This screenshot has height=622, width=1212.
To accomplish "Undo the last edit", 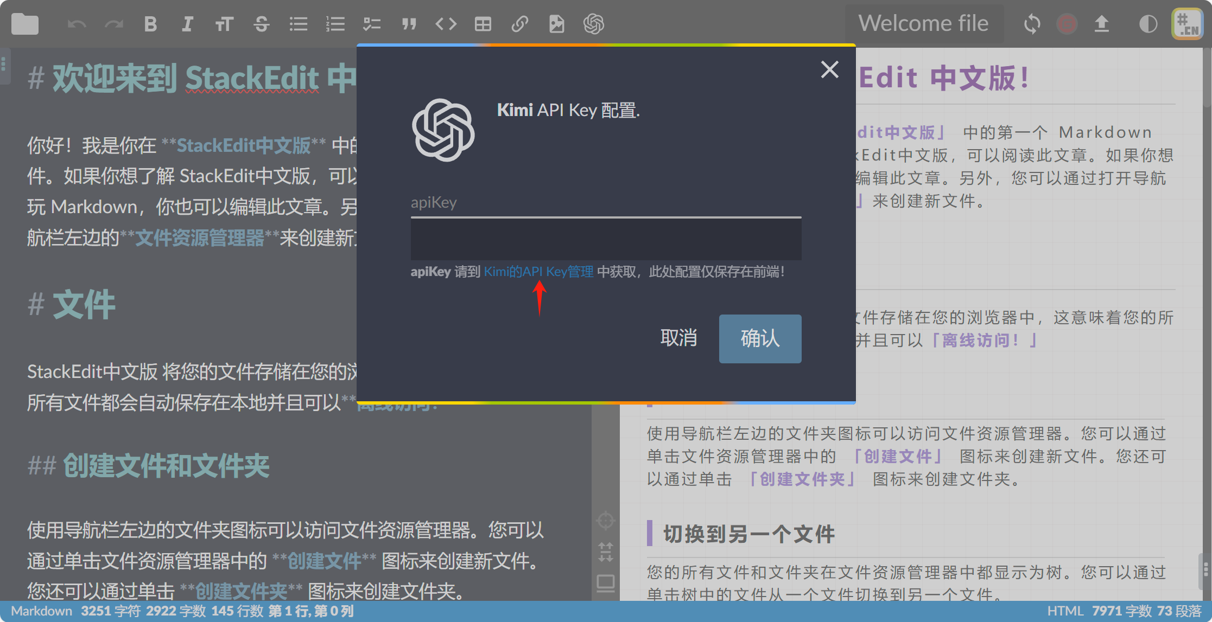I will coord(76,24).
